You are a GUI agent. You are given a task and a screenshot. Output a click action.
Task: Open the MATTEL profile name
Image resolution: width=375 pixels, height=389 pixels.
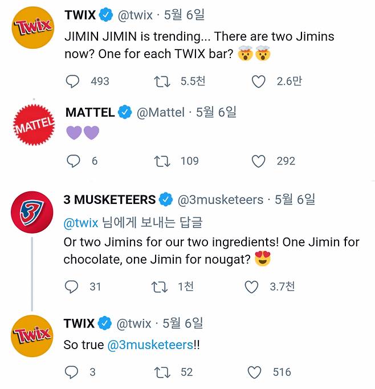pyautogui.click(x=90, y=112)
